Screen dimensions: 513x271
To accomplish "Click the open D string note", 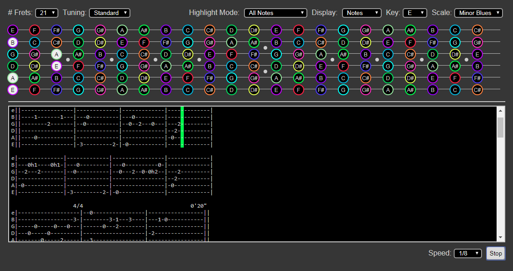I will click(12, 66).
